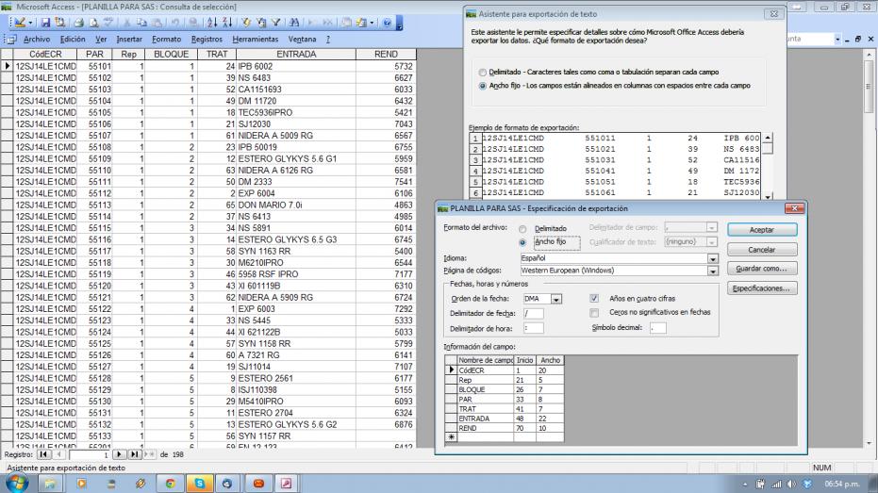878x493 pixels.
Task: Open the Edición menu
Action: pyautogui.click(x=73, y=40)
